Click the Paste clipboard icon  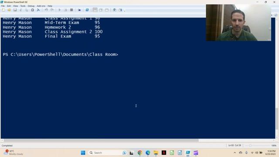(x=32, y=10)
